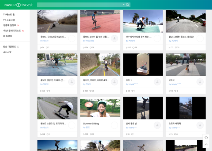Click avatar icon on 날씨 좋은 날 card
Viewport: 212px width, 151px height.
point(157,125)
